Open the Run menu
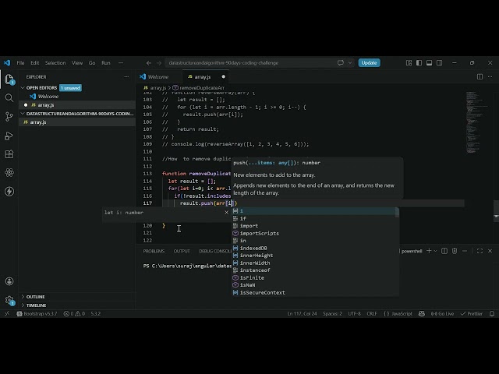This screenshot has width=499, height=374. point(106,62)
